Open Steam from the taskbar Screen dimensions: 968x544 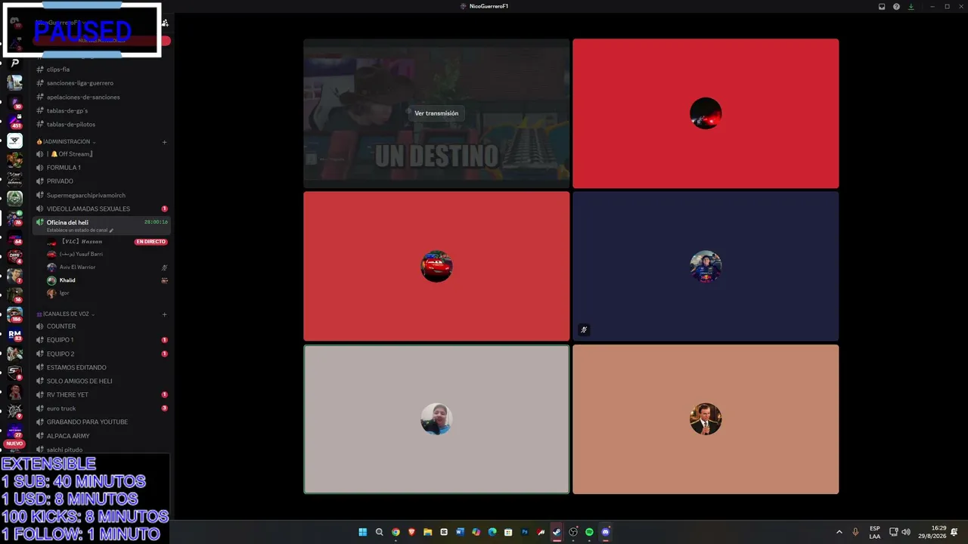[x=557, y=532]
